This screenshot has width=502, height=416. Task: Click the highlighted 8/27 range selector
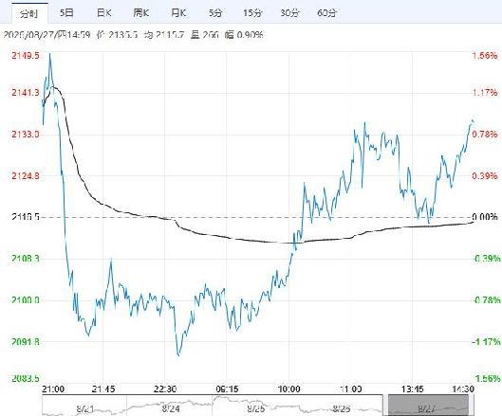click(428, 406)
